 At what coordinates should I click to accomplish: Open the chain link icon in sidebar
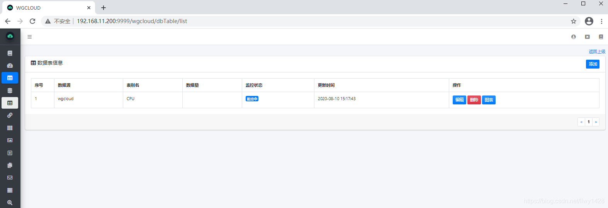point(10,115)
